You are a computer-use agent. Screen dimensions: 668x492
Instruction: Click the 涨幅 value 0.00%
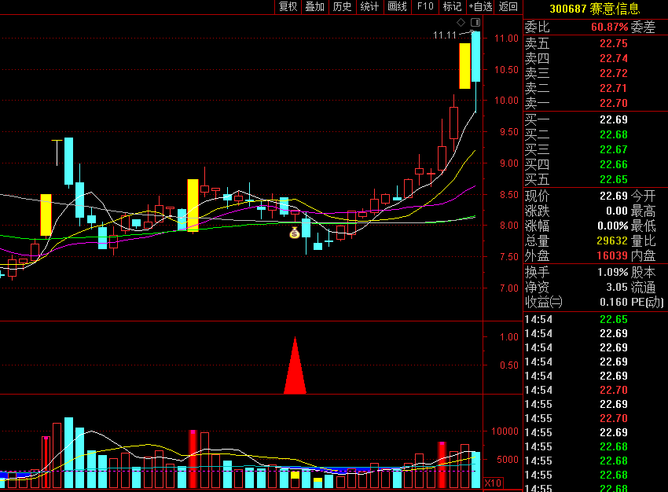[613, 226]
